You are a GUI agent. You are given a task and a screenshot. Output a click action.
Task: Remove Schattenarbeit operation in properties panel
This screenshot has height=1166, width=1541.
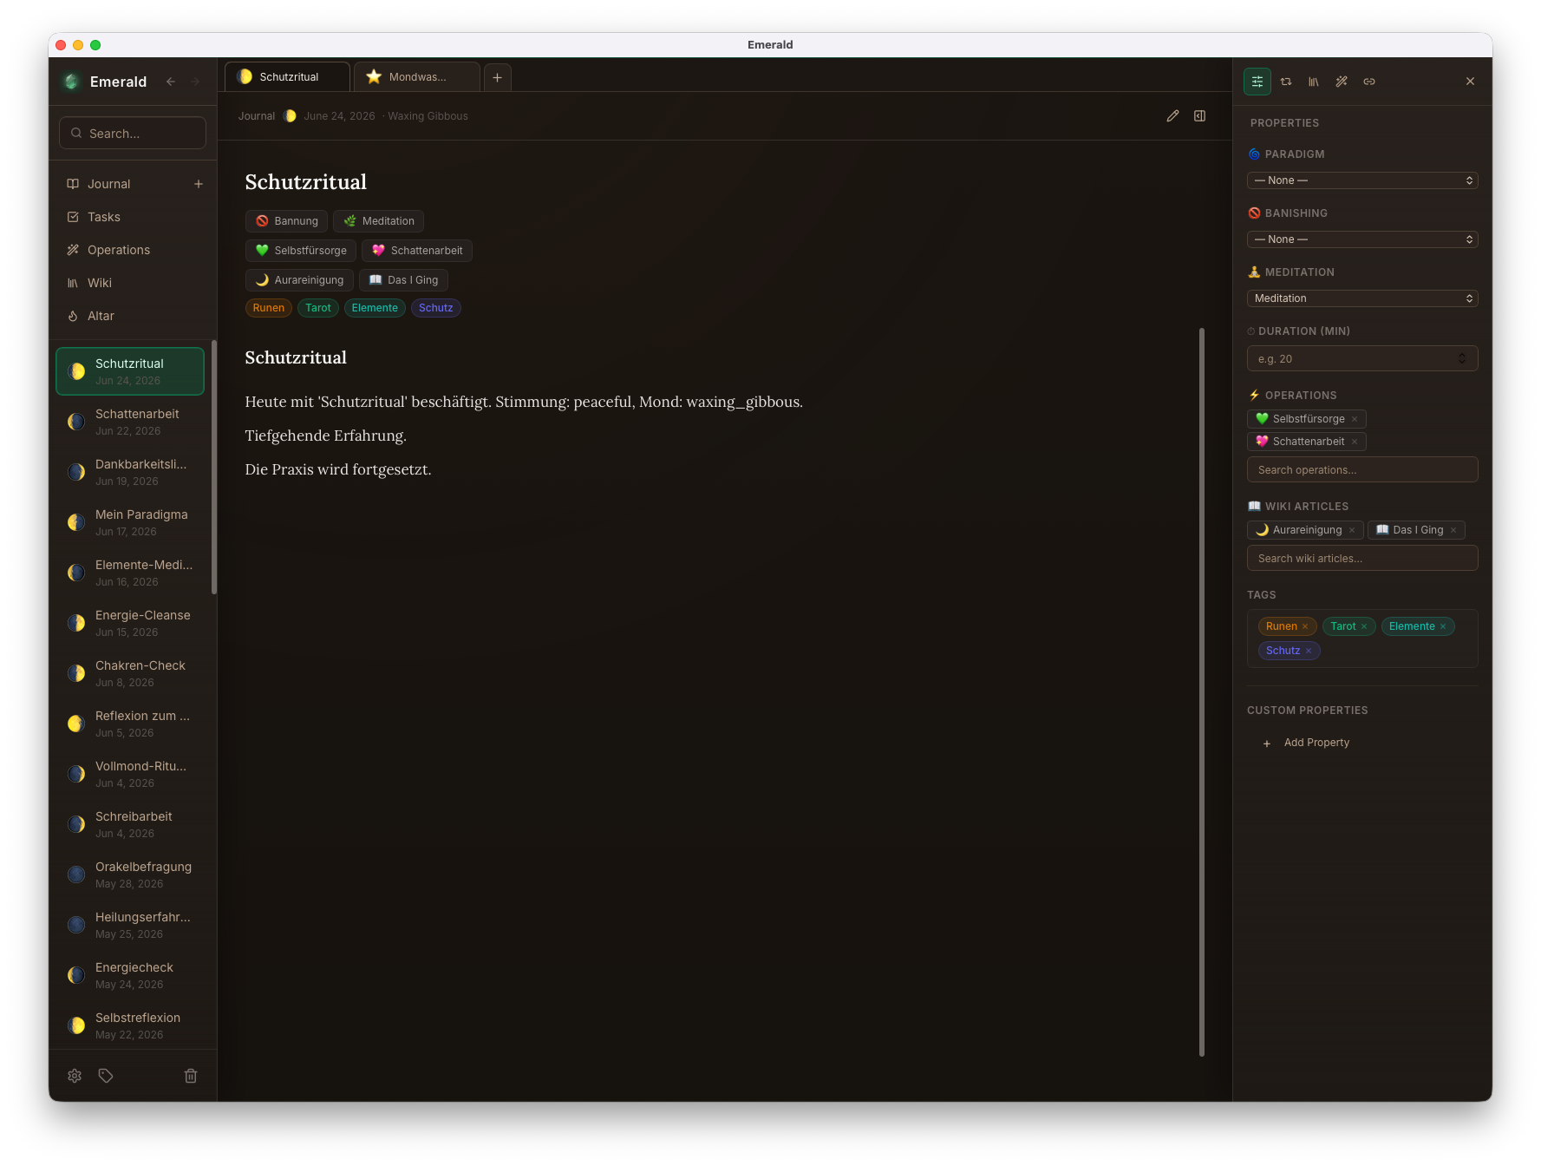tap(1355, 442)
